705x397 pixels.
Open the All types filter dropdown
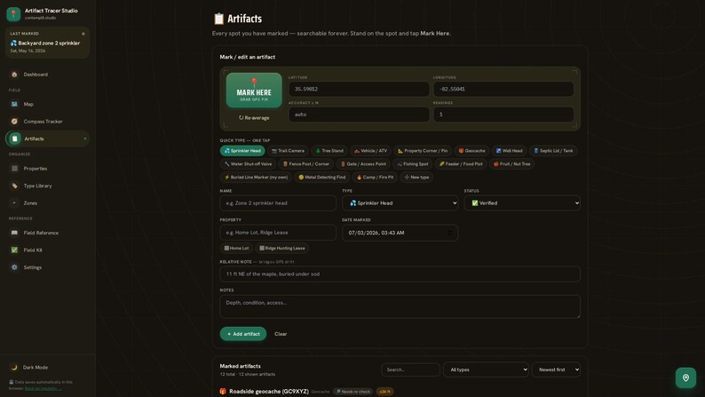point(486,369)
